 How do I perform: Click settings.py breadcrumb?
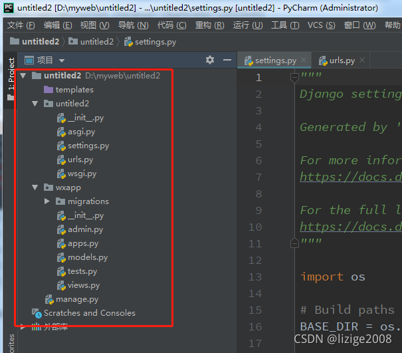coord(150,42)
